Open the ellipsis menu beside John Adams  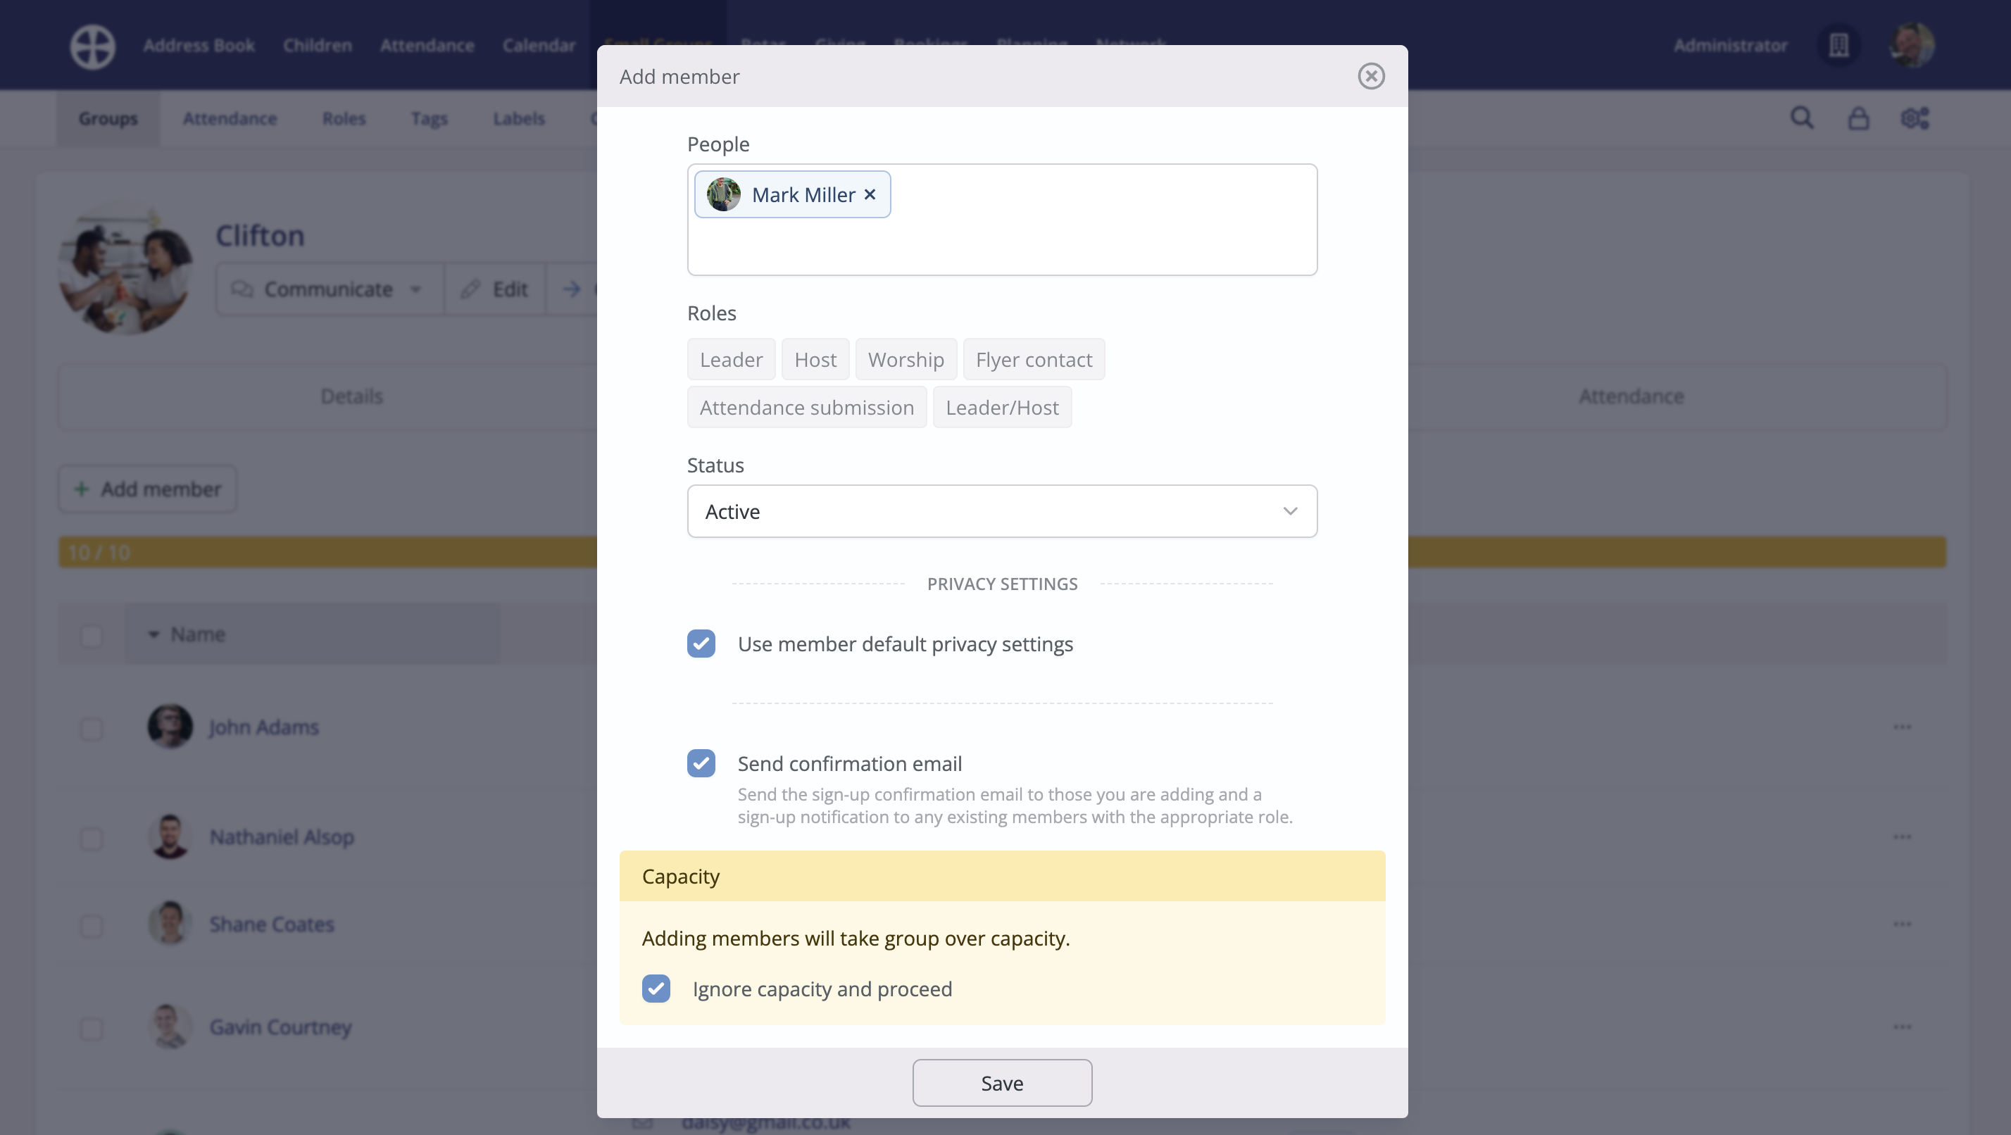click(x=1903, y=727)
